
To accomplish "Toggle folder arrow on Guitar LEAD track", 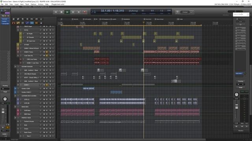I will point(18,89).
